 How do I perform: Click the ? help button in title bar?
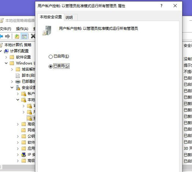161,6
